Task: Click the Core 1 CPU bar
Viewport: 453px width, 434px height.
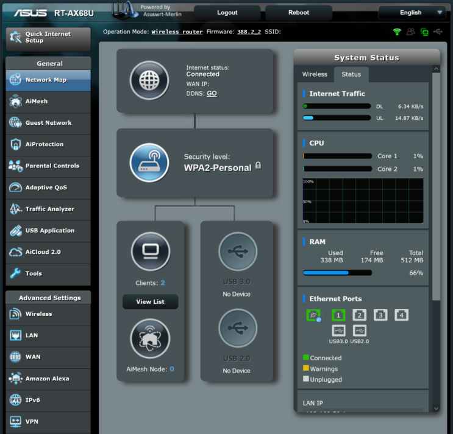Action: coord(337,156)
